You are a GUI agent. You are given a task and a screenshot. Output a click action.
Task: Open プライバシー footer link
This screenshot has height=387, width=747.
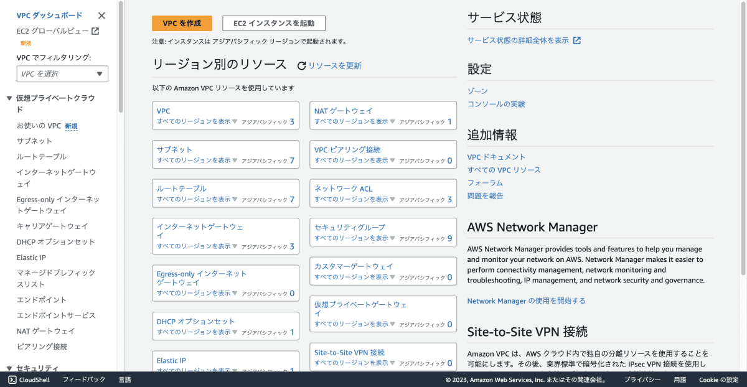(x=642, y=380)
